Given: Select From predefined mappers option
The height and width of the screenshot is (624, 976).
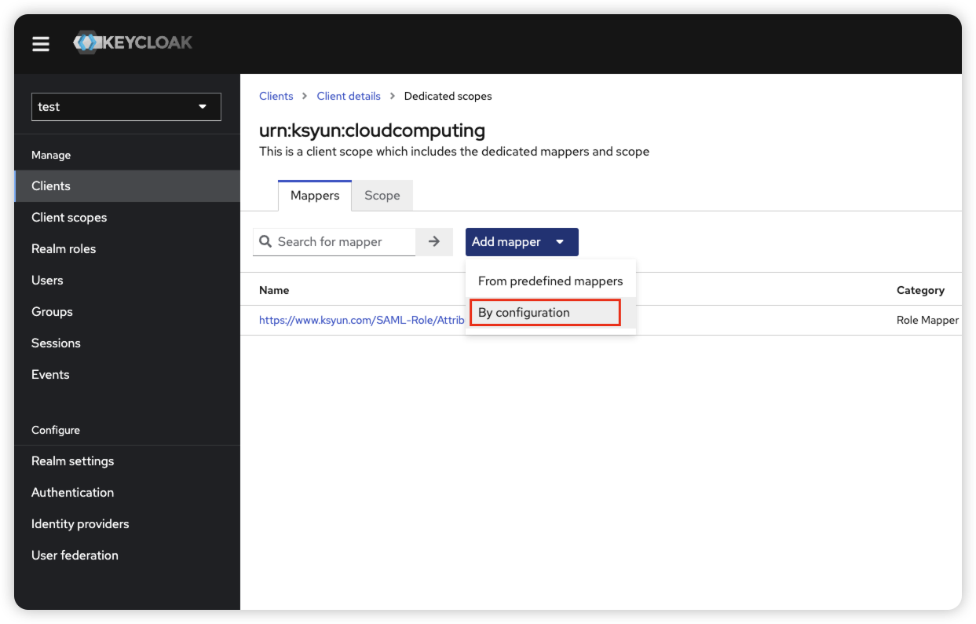Looking at the screenshot, I should [x=550, y=281].
